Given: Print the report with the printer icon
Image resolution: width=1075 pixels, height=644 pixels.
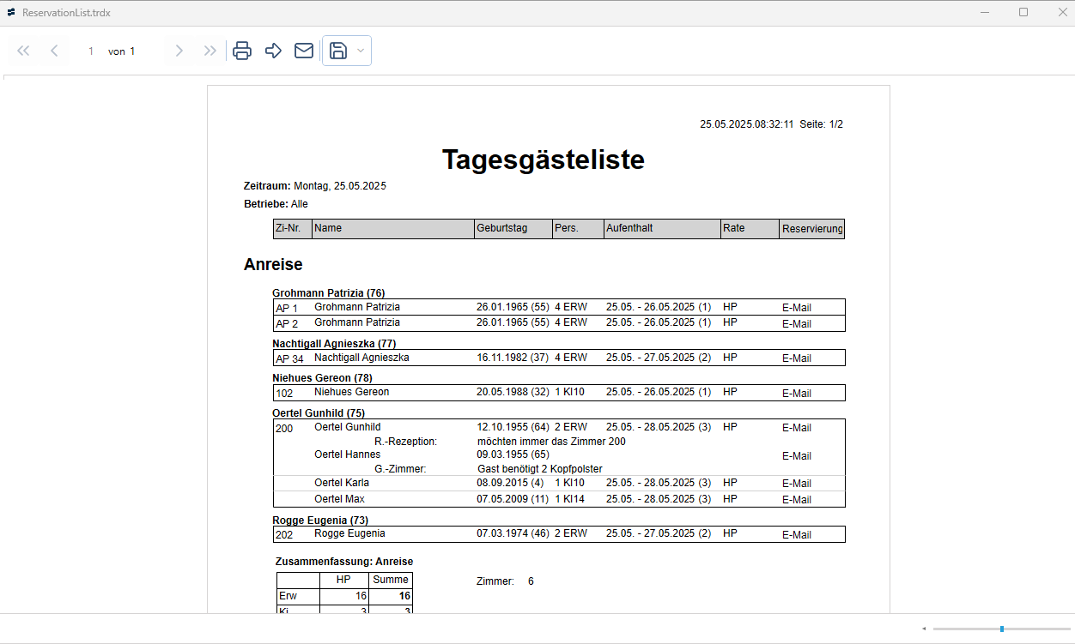Looking at the screenshot, I should coord(242,51).
